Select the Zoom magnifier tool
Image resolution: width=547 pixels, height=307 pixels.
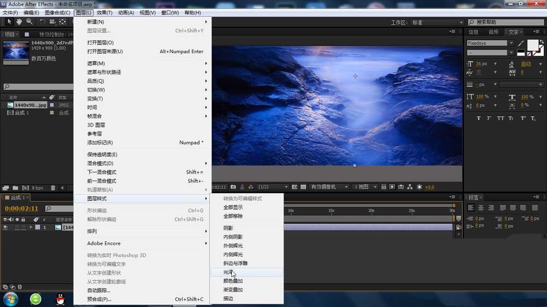coord(29,22)
